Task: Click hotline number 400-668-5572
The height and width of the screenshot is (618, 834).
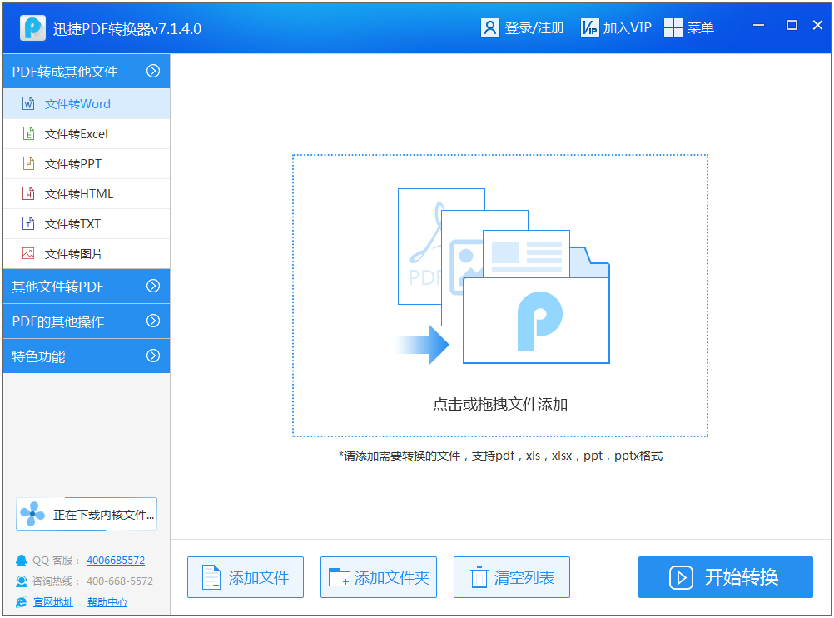Action: click(120, 581)
